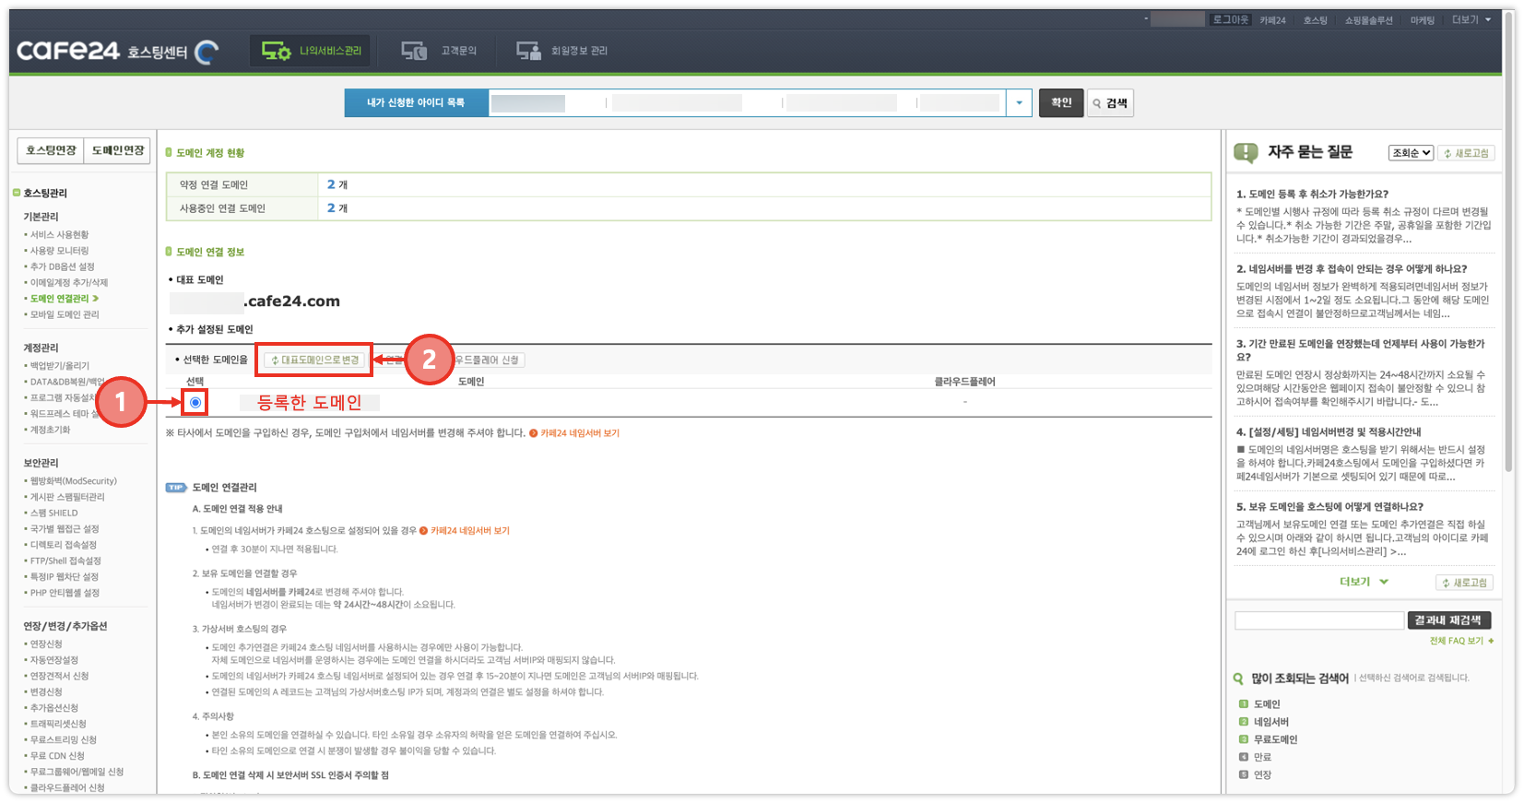1524x803 pixels.
Task: Click the cafe24 호스팅센터 logo
Action: coord(117,51)
